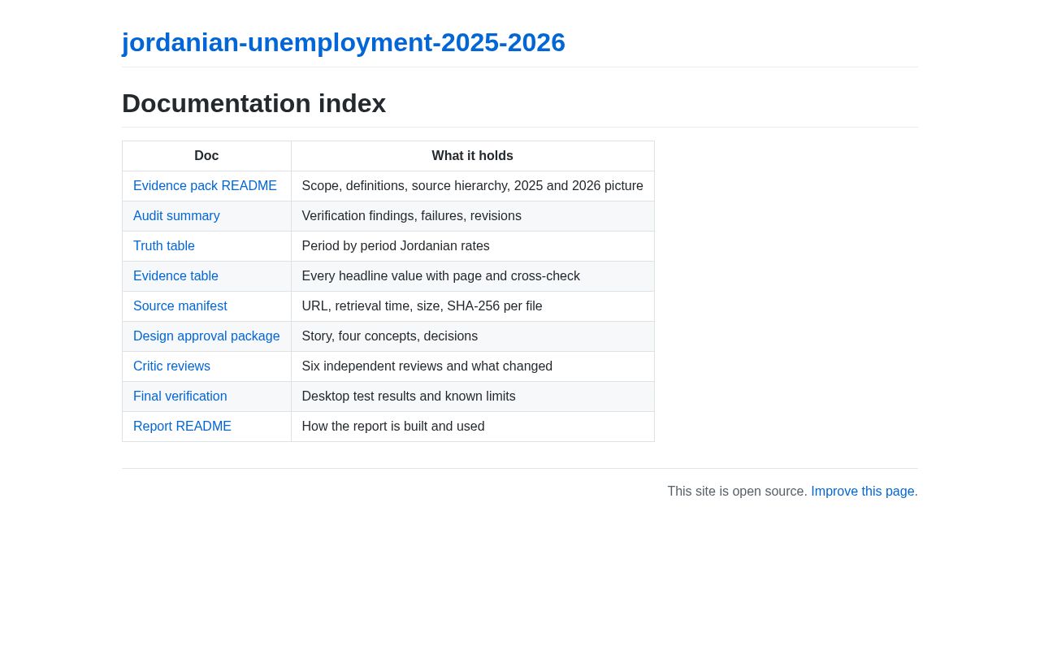This screenshot has width=1040, height=650.
Task: Select text 'Every headline value with page and cross-check'
Action: (441, 276)
